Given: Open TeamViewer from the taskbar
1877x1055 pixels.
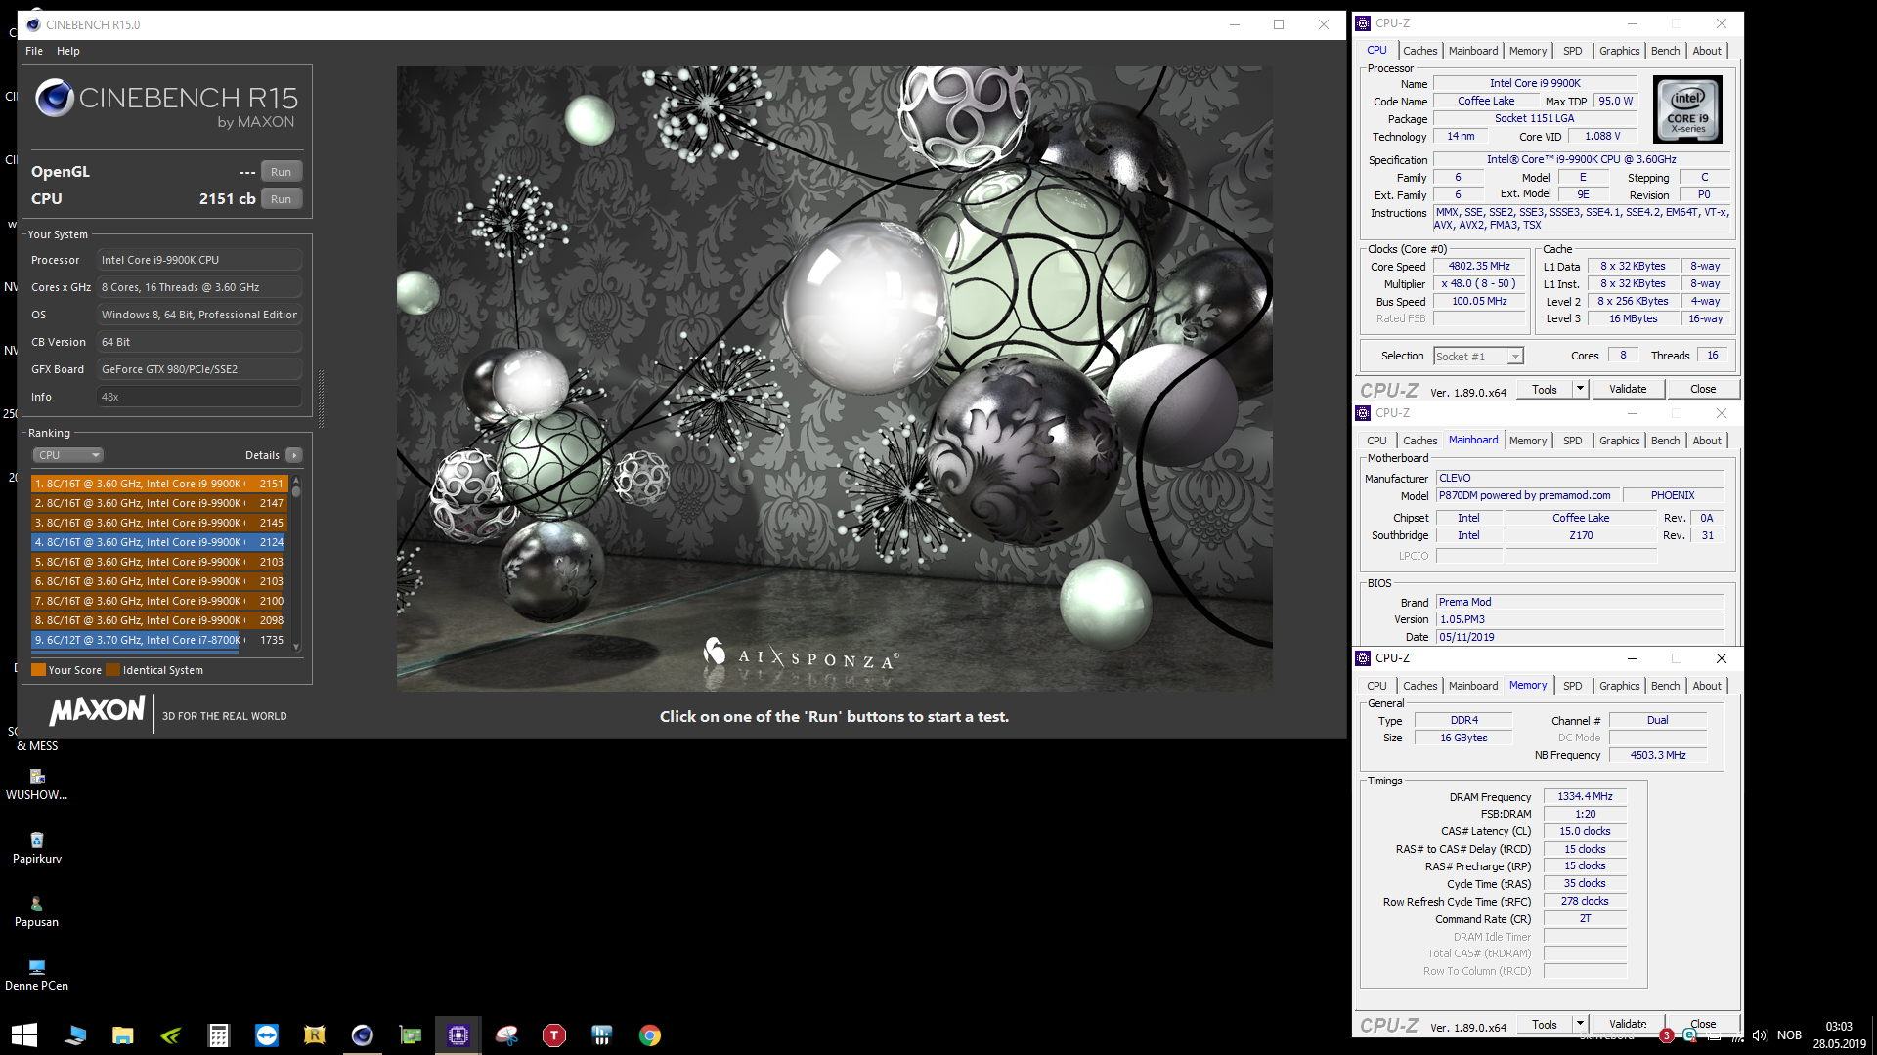Looking at the screenshot, I should point(266,1035).
